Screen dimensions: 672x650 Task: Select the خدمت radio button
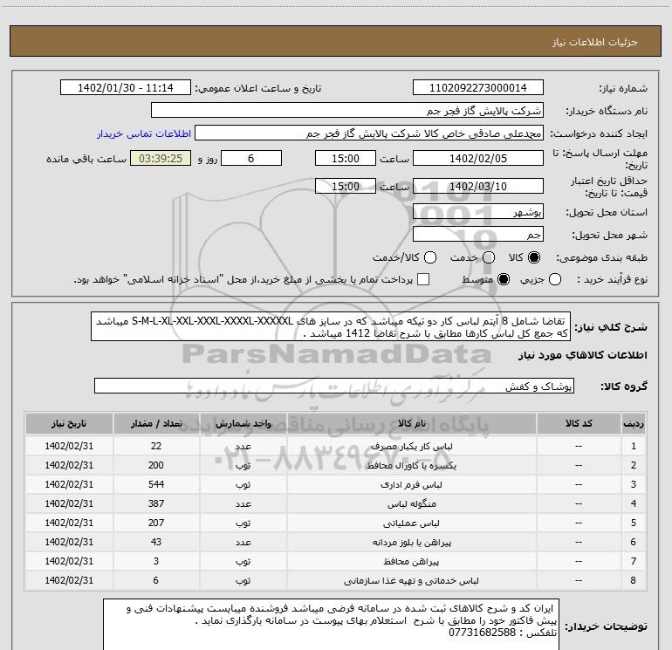pyautogui.click(x=489, y=257)
